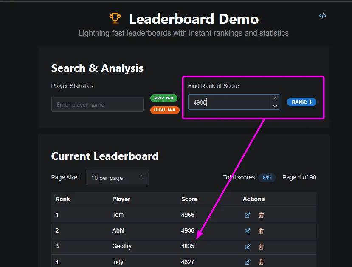Decrease score value with down stepper arrow
This screenshot has width=352, height=267.
275,106
